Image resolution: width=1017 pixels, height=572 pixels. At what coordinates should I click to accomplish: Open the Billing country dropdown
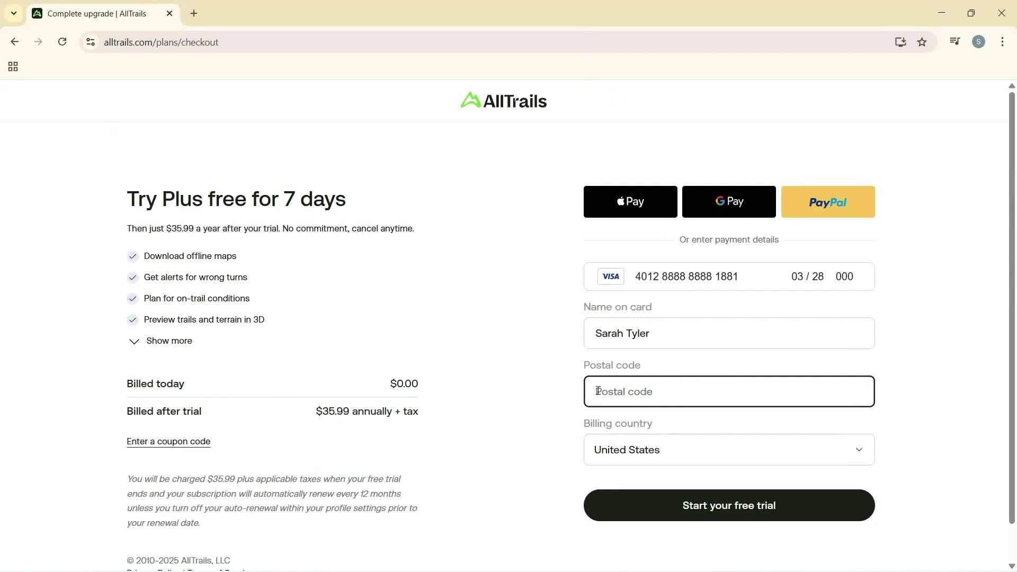point(729,450)
